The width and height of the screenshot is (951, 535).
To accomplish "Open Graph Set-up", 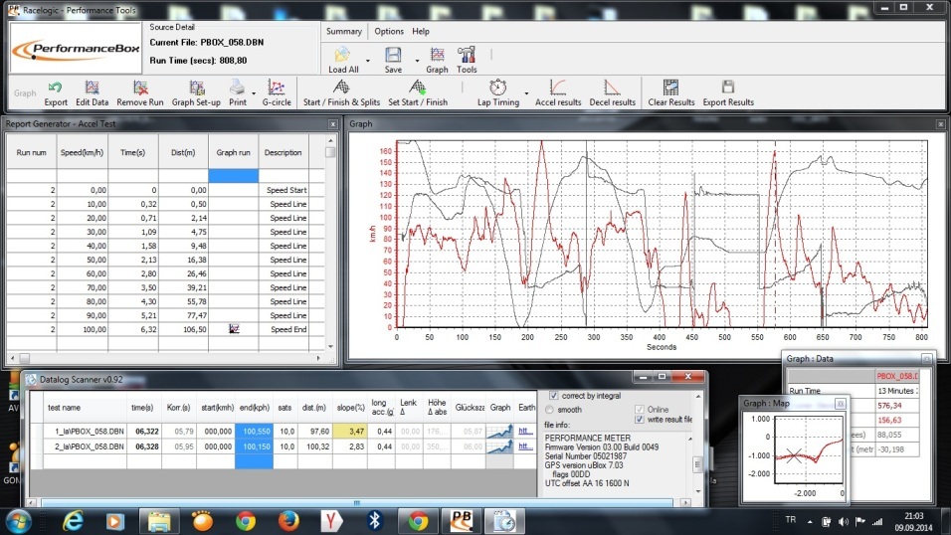I will [196, 89].
